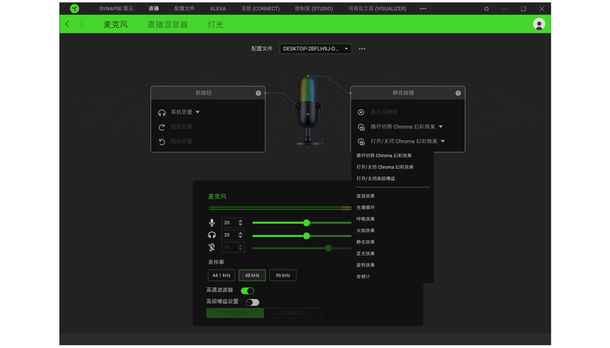This screenshot has width=610, height=348.
Task: Click the headphone monitoring volume icon
Action: [212, 235]
